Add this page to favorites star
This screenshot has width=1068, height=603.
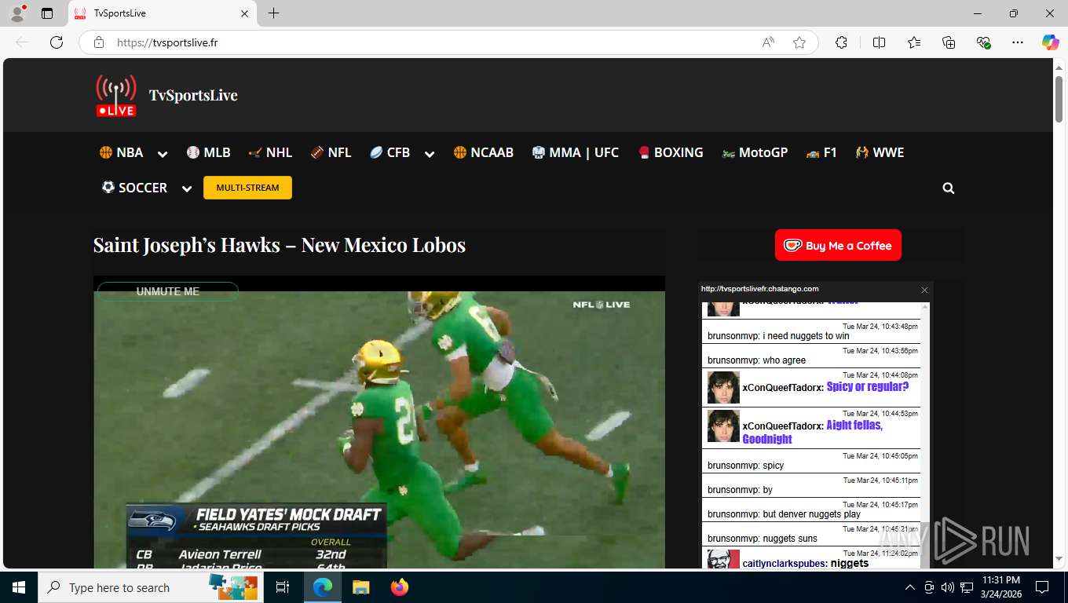(x=799, y=42)
